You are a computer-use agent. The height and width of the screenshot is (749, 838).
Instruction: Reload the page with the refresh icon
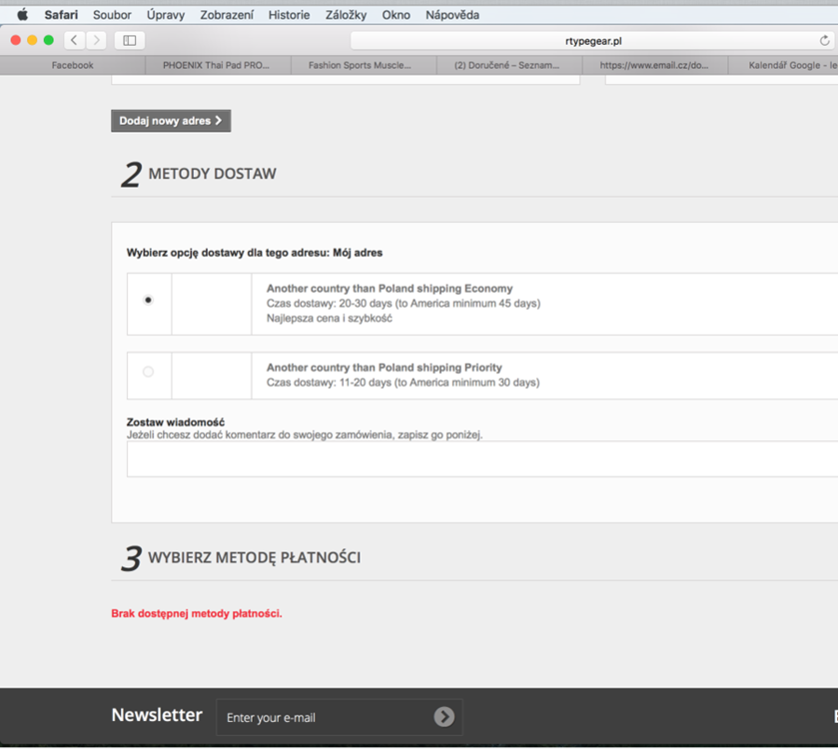[825, 41]
